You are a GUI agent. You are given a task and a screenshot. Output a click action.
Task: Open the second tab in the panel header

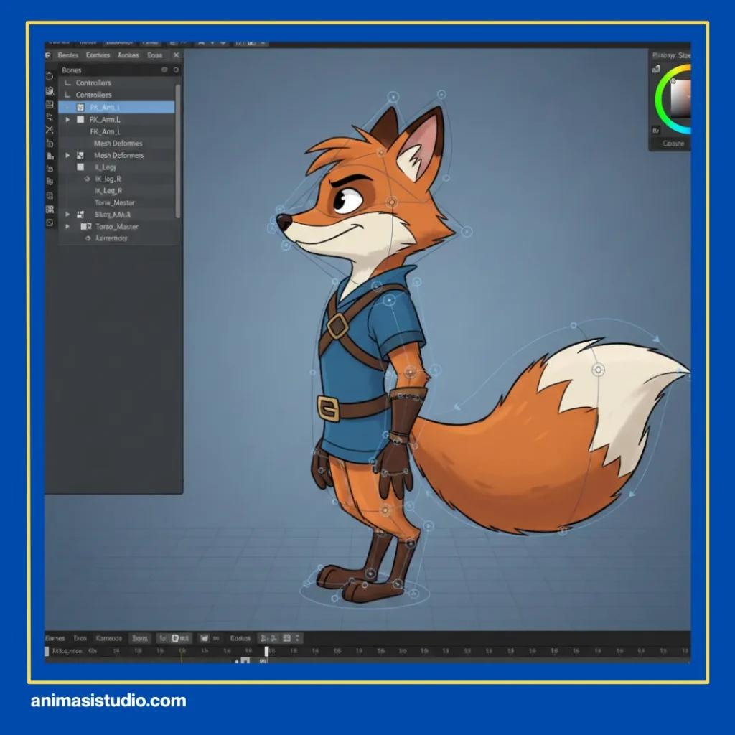click(98, 55)
